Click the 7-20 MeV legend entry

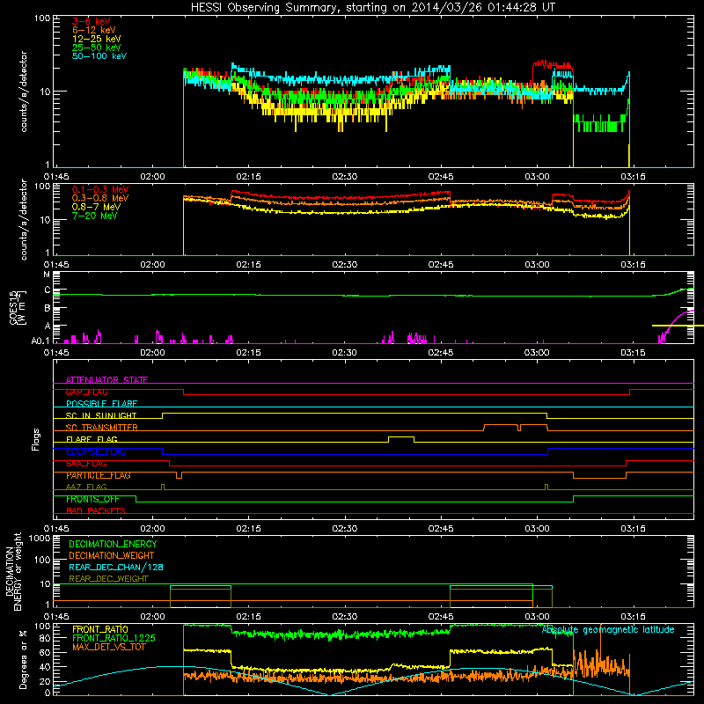95,216
